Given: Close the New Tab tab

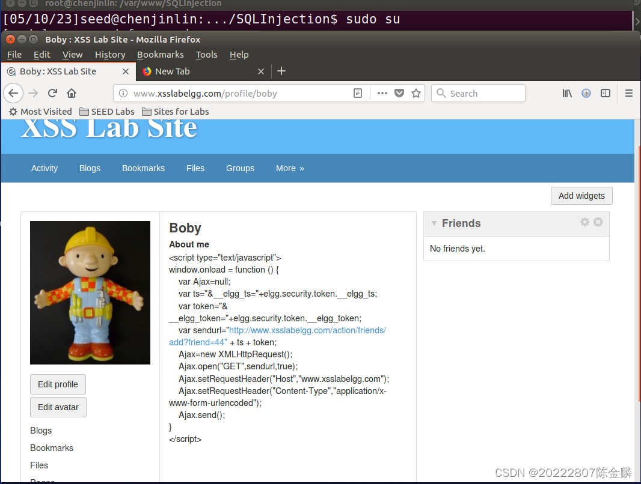Looking at the screenshot, I should [x=261, y=71].
